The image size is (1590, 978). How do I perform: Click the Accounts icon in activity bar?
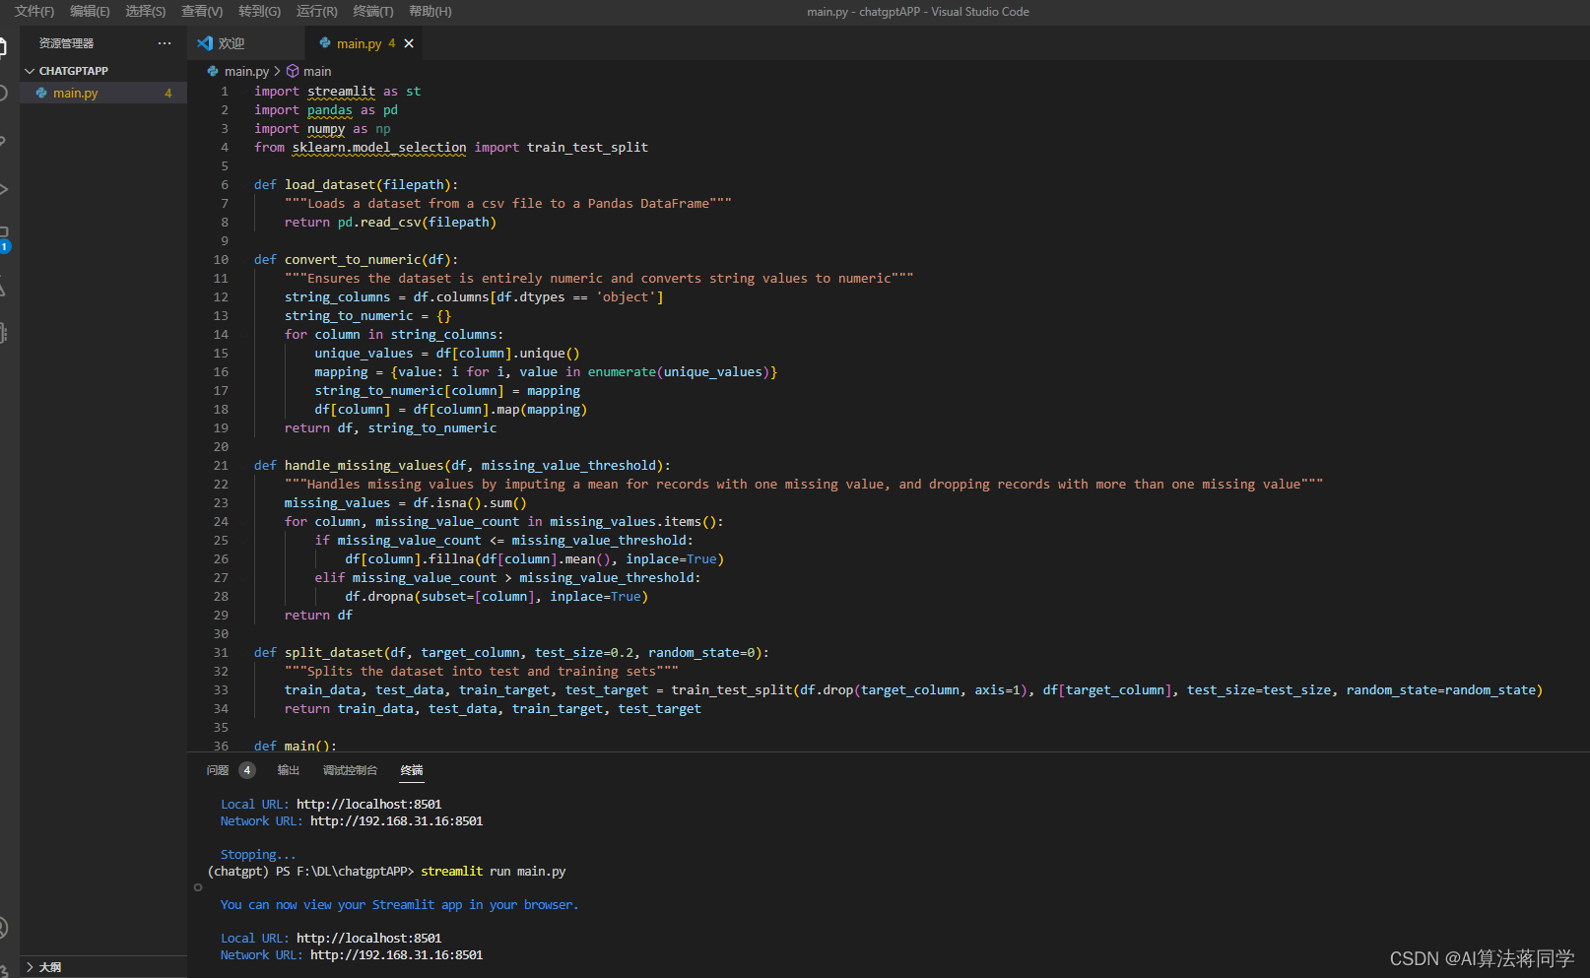3,927
